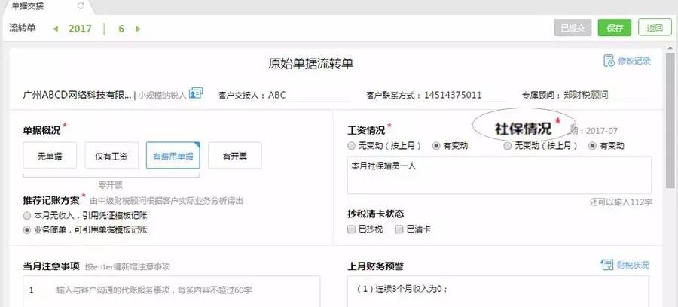Click the year 2017 selector
678x307 pixels.
click(80, 29)
